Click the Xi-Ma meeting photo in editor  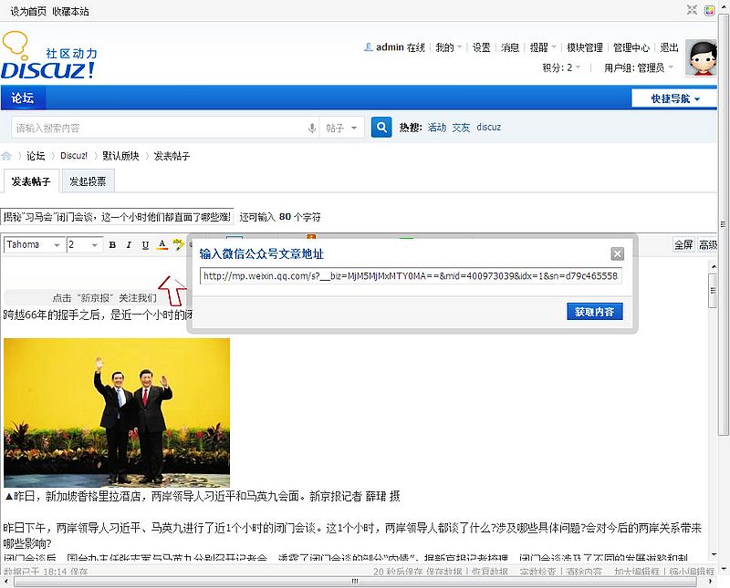117,413
